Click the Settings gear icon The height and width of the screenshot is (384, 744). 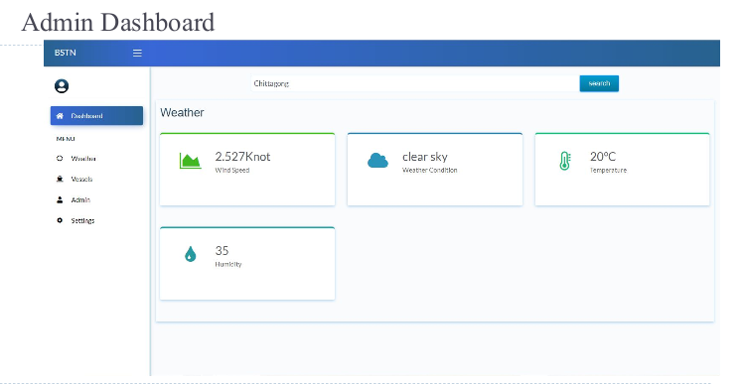[60, 220]
